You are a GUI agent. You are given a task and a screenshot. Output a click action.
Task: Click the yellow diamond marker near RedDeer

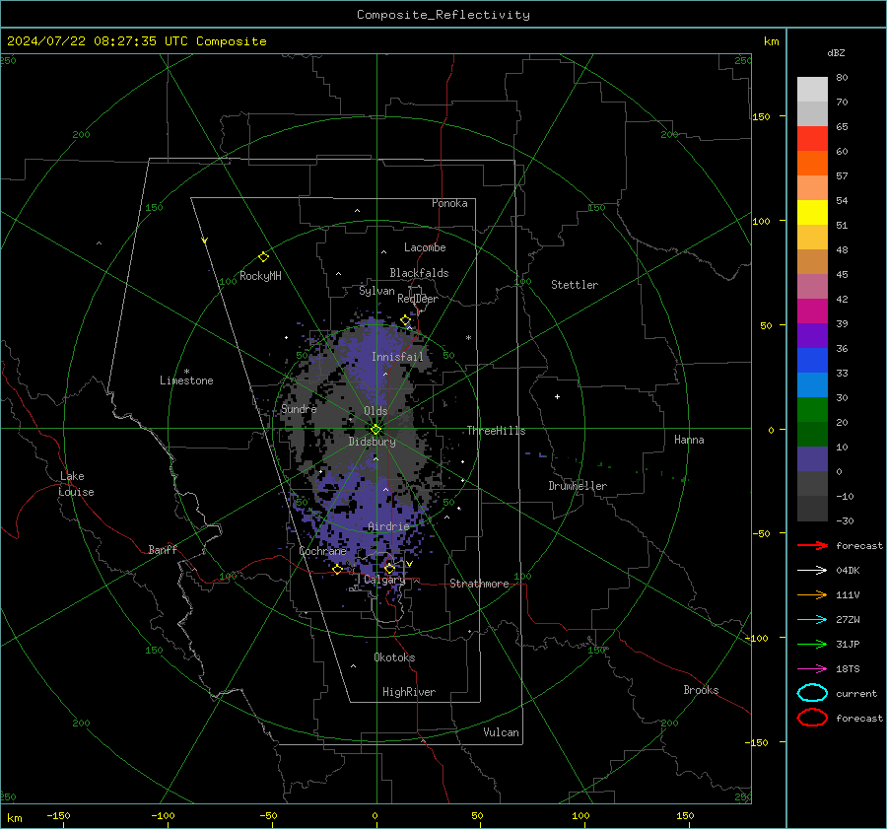pos(405,320)
